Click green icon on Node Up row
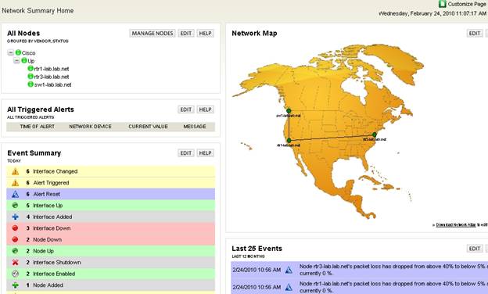 [x=15, y=251]
